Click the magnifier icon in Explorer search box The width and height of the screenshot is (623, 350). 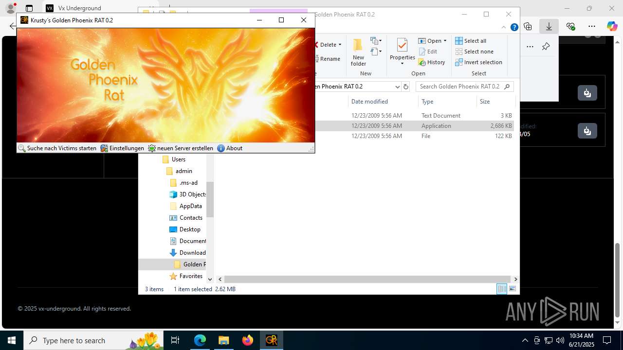(x=507, y=87)
